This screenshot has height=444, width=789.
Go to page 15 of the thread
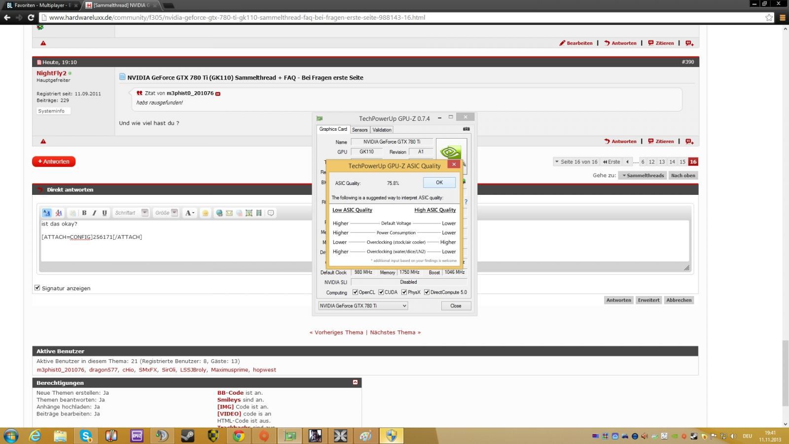click(682, 162)
